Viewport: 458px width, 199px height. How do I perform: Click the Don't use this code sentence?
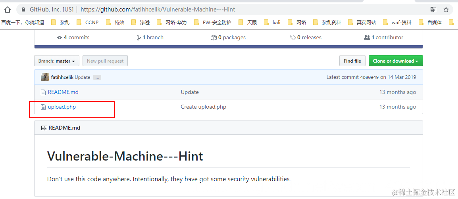pos(169,179)
